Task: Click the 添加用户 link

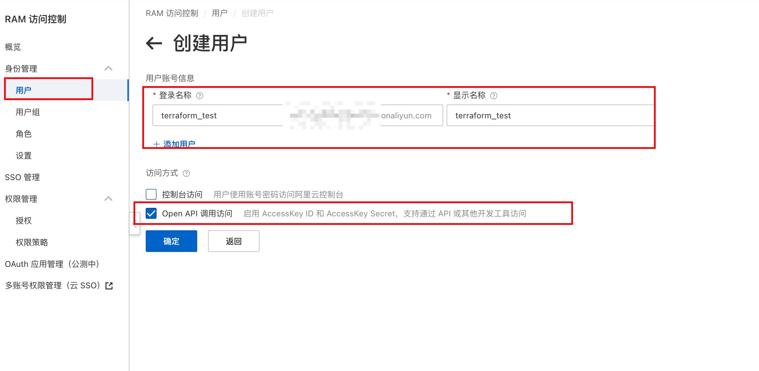Action: [x=174, y=144]
